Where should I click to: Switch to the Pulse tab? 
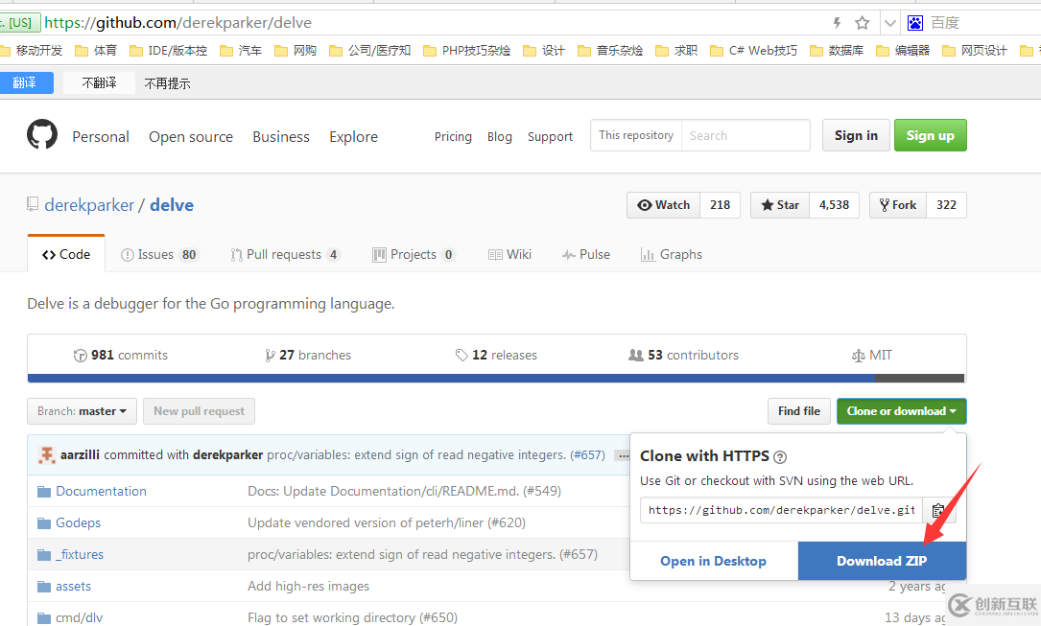[x=585, y=255]
